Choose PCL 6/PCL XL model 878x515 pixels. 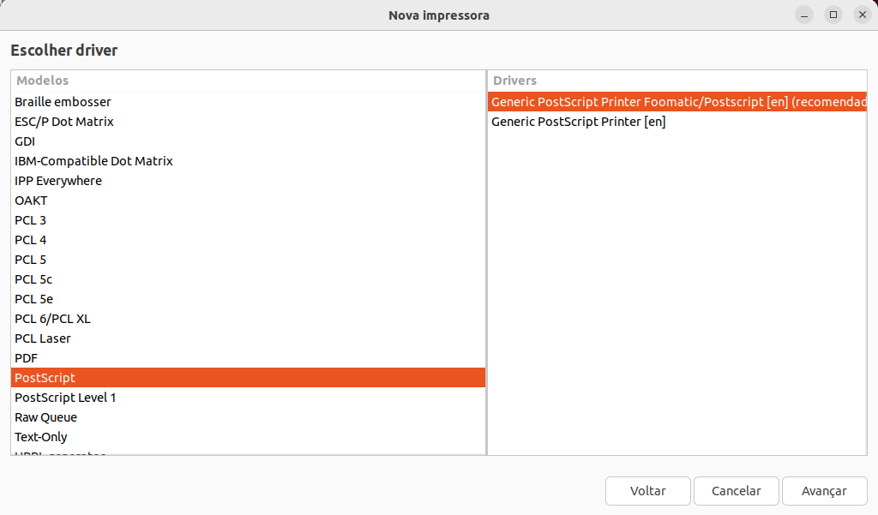click(x=52, y=319)
